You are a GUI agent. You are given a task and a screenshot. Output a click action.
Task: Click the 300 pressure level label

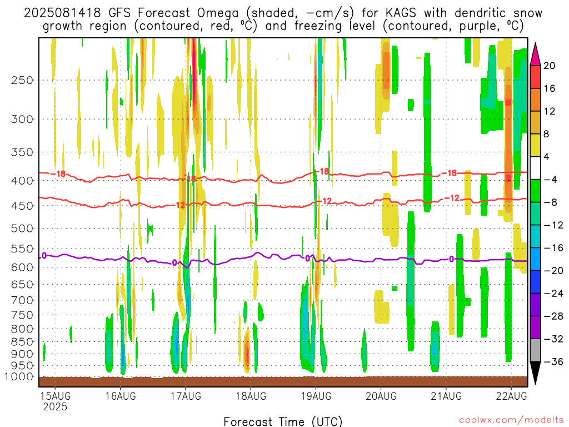pyautogui.click(x=22, y=119)
